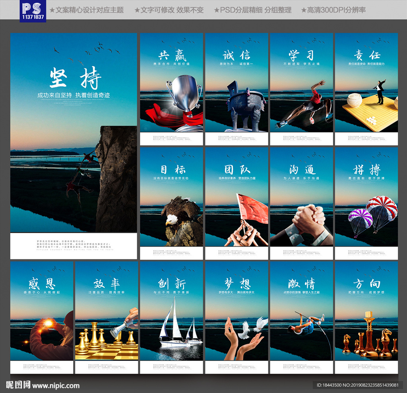
Task: Click the ID:18443500 image number text
Action: click(358, 385)
